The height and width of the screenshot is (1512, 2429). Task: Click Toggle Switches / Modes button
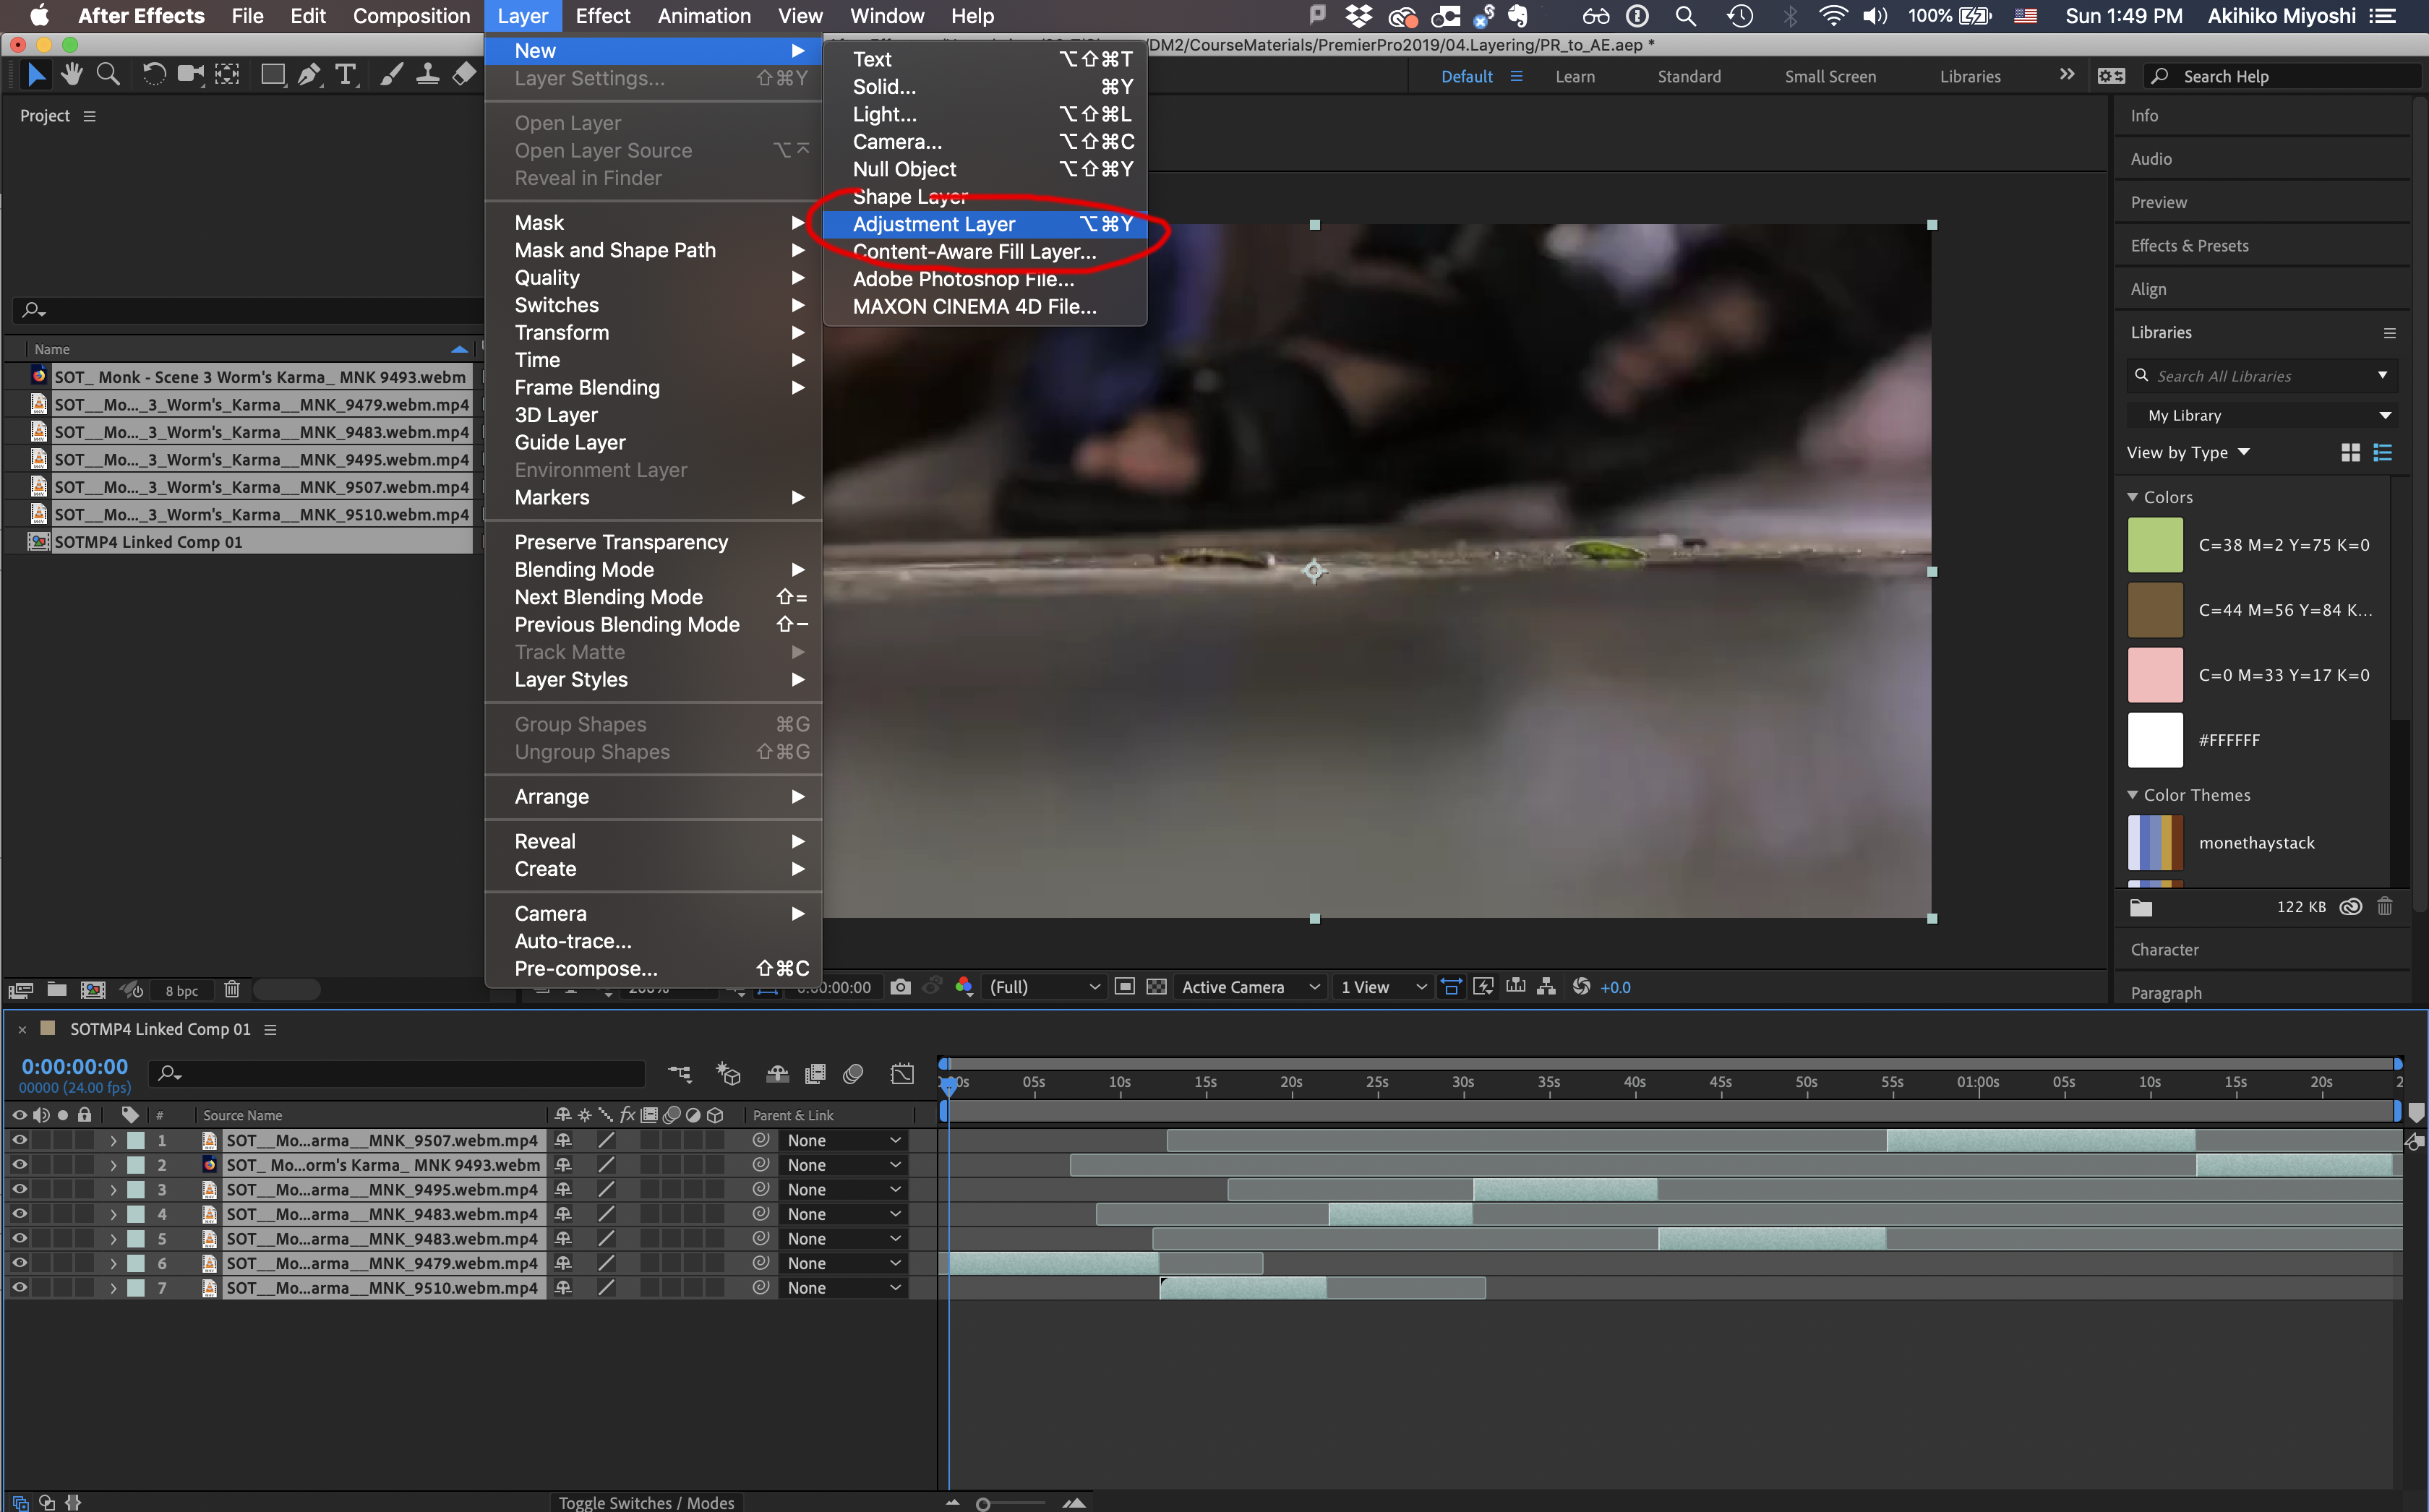(646, 1502)
